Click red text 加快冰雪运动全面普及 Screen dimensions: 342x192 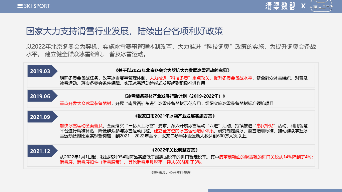tap(81, 126)
